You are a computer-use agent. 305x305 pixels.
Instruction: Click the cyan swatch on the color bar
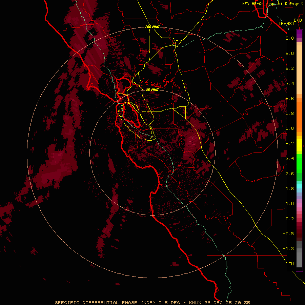tap(299, 186)
